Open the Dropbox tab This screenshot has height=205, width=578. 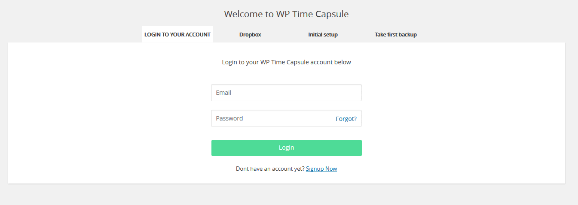pos(250,34)
